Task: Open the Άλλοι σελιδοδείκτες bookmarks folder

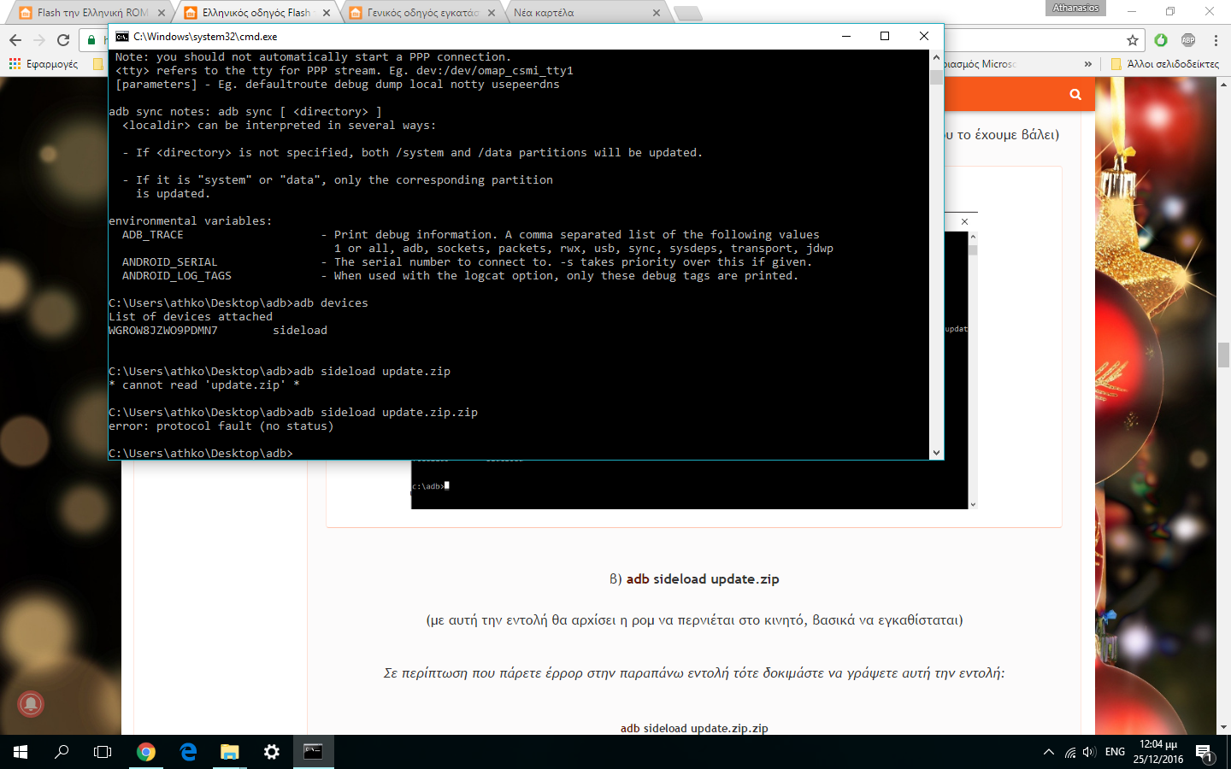Action: click(x=1164, y=64)
